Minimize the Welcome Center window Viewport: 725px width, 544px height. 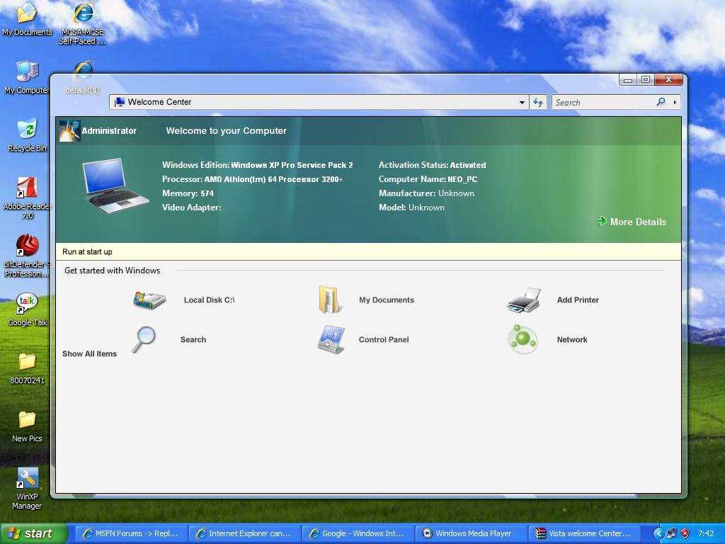coord(627,79)
